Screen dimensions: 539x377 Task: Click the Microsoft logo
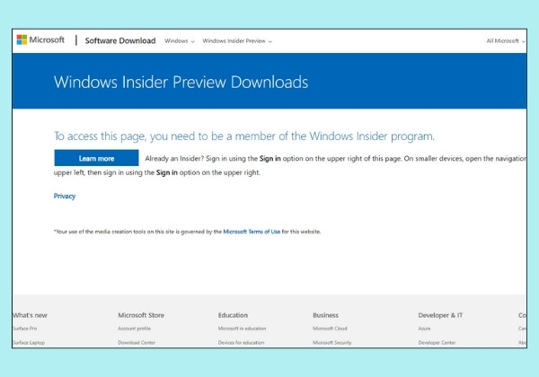[40, 39]
